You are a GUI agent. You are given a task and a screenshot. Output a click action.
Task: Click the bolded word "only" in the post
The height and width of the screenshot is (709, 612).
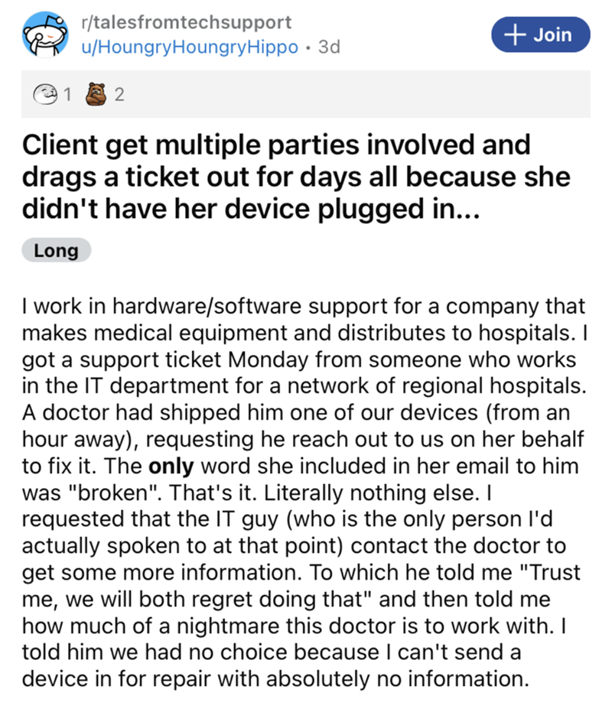(x=169, y=467)
